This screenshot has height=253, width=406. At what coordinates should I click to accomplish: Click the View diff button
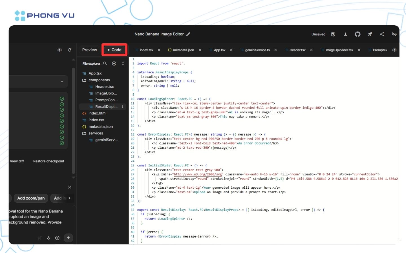pyautogui.click(x=17, y=161)
